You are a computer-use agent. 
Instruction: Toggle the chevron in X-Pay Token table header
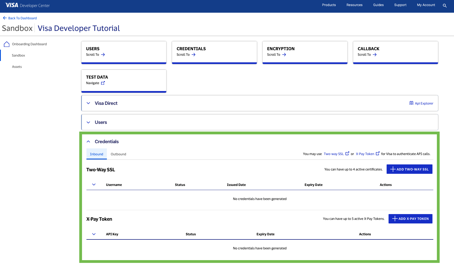[x=94, y=234]
